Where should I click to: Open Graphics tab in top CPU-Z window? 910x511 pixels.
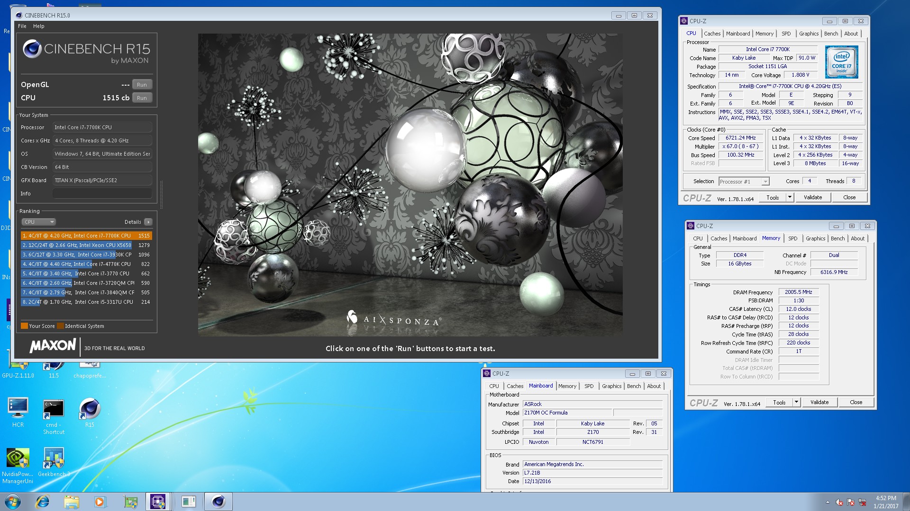[x=809, y=34]
